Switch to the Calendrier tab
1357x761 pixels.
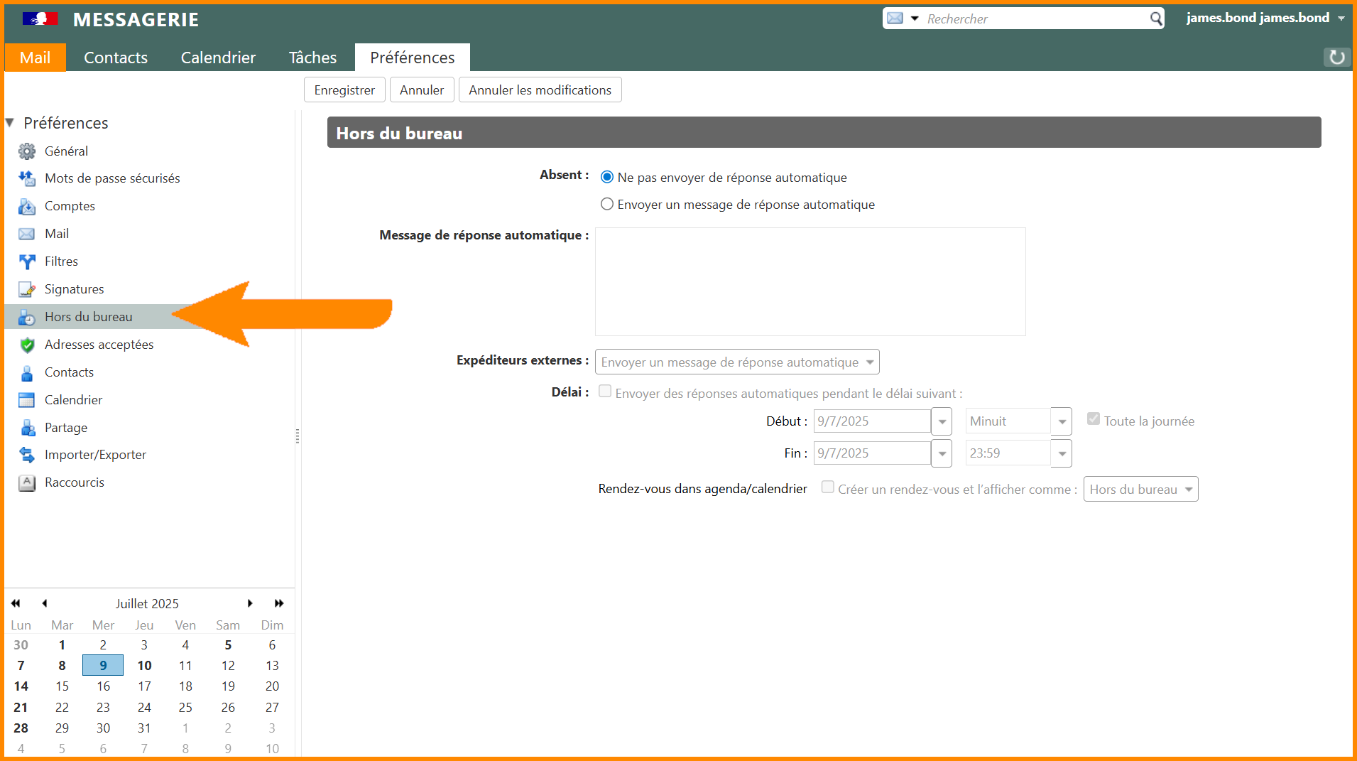pyautogui.click(x=218, y=58)
